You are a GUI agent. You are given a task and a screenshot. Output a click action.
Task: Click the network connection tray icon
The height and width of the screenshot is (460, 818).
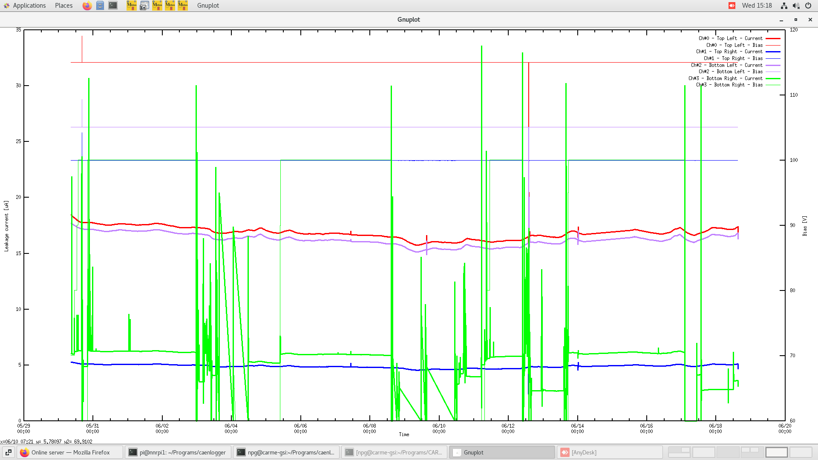click(784, 6)
